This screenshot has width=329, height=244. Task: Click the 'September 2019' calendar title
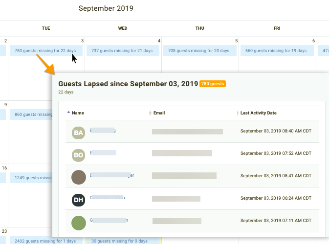pos(106,8)
